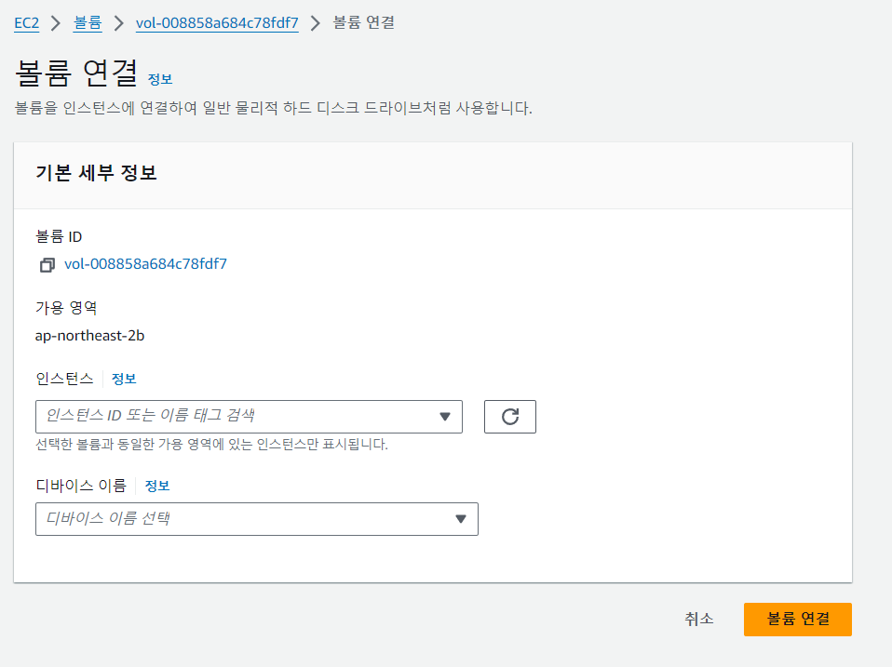Select the ap-northeast-2b availability zone text
The image size is (892, 667).
(90, 336)
